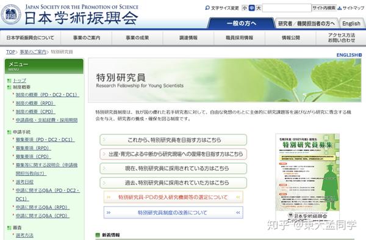
Task: Set font size to medium (中)
Action: pyautogui.click(x=251, y=8)
